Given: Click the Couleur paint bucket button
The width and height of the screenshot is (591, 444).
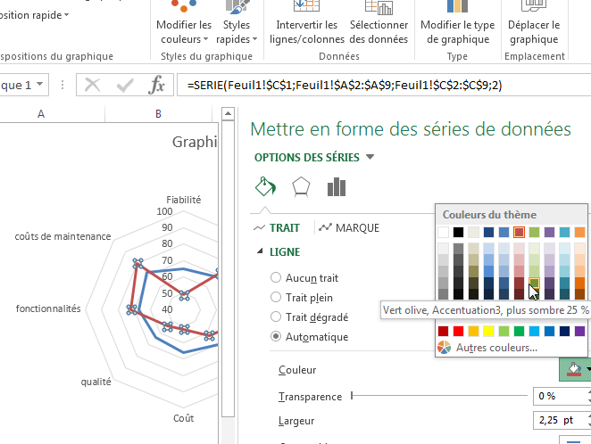Looking at the screenshot, I should coord(570,369).
